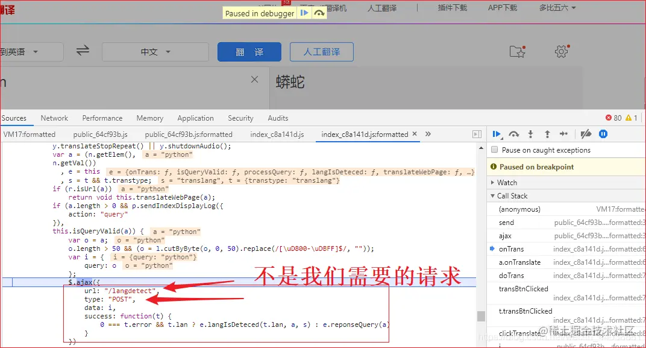The width and height of the screenshot is (646, 348).
Task: Select the Step over next function call icon
Action: (514, 133)
